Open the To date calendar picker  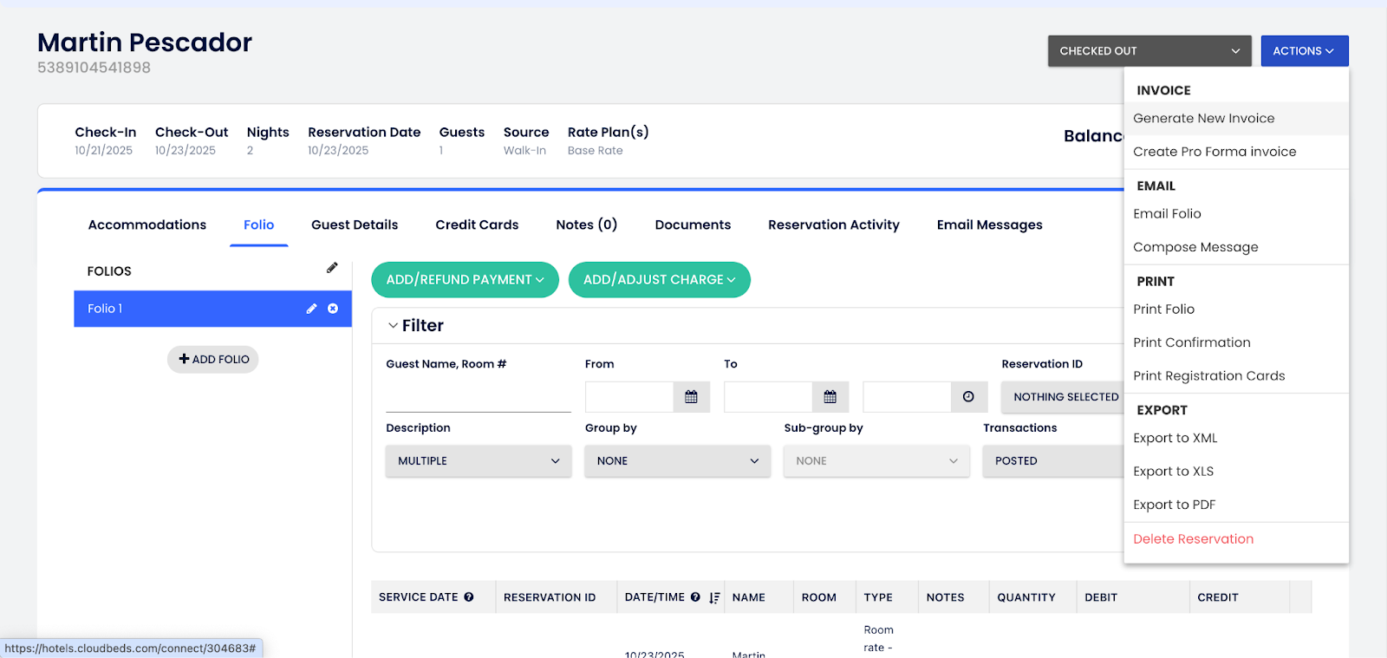click(830, 397)
